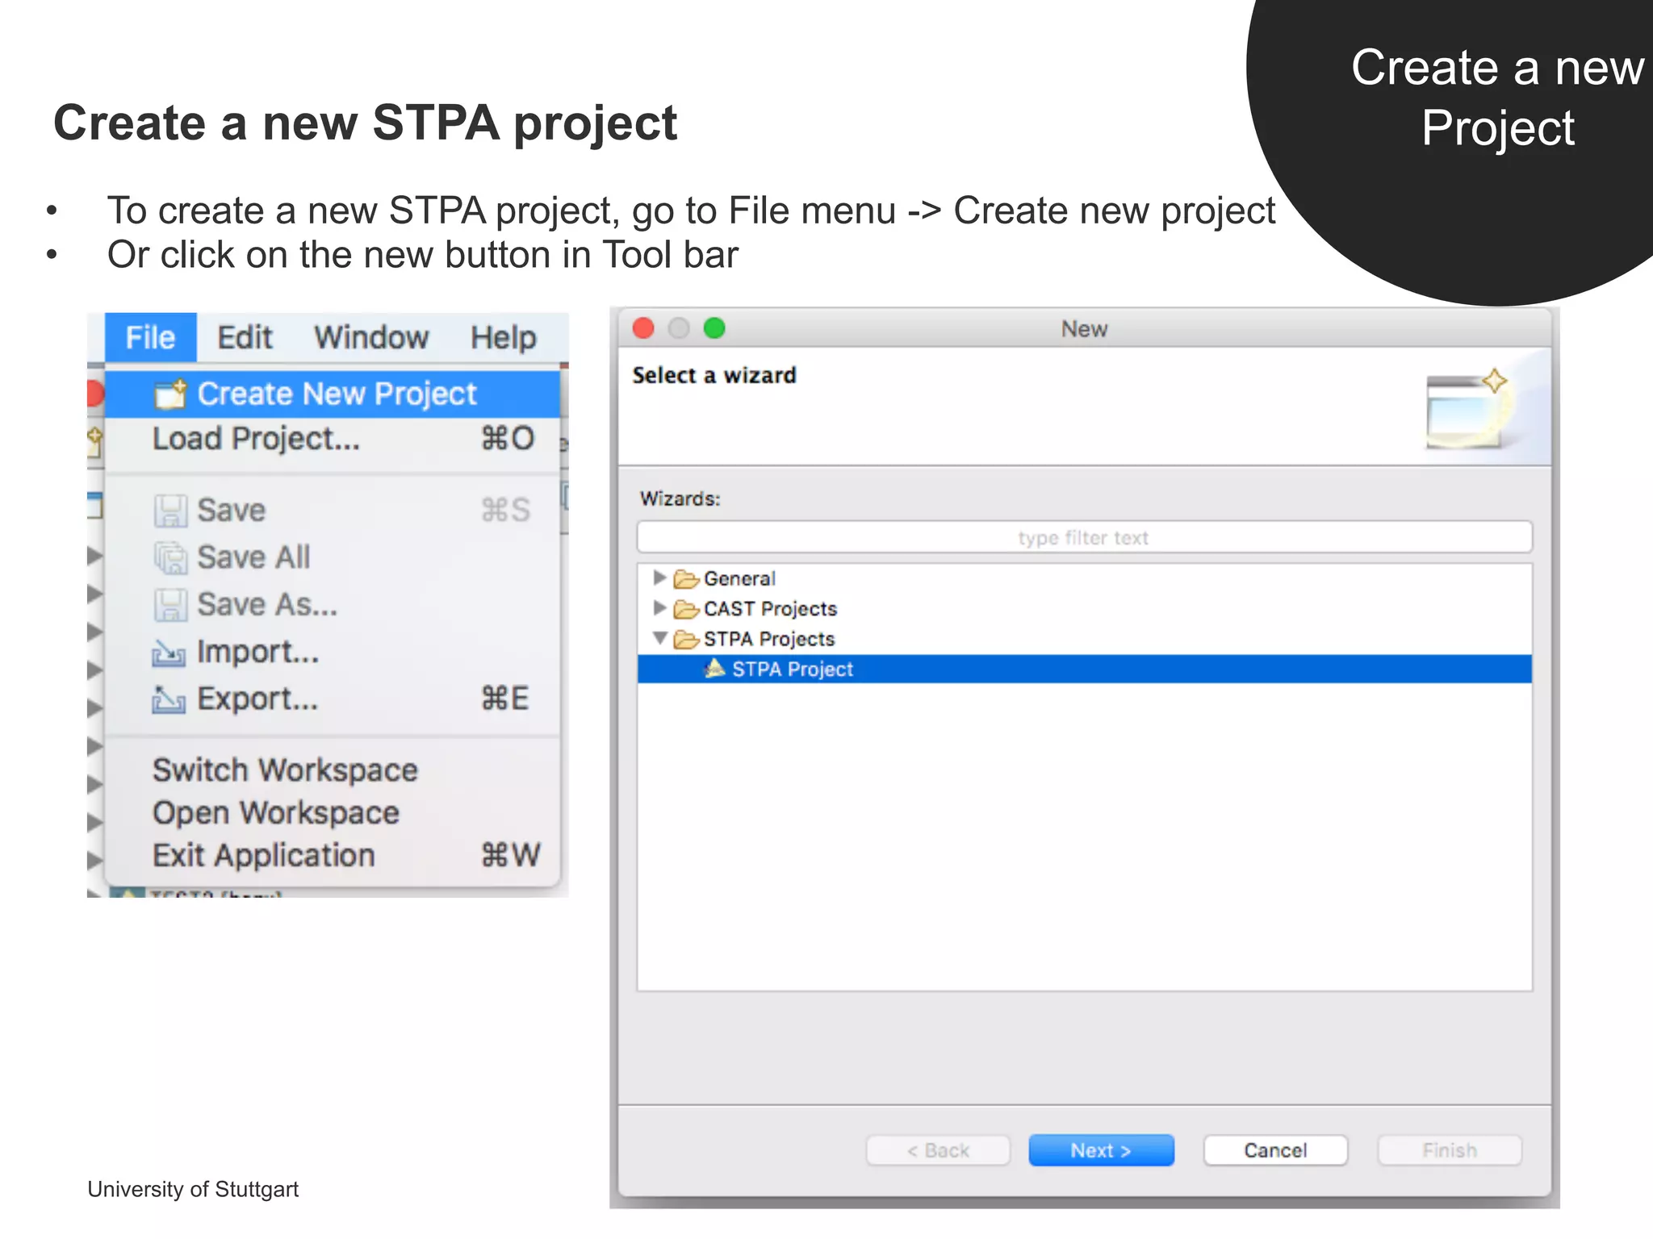
Task: Choose Load Project from File menu
Action: (x=257, y=439)
